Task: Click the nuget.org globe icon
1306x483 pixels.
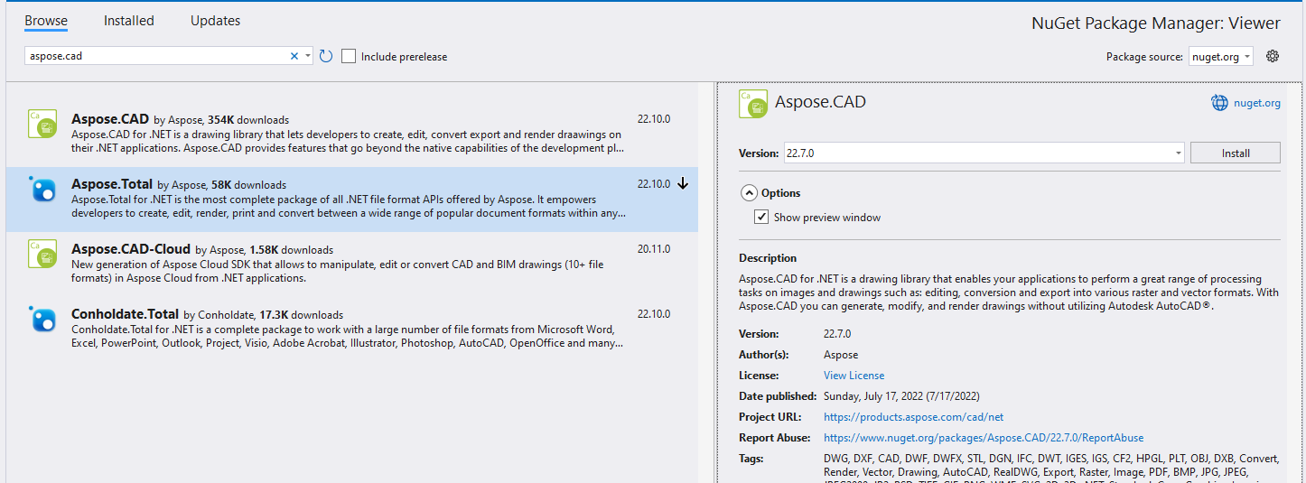Action: tap(1219, 103)
